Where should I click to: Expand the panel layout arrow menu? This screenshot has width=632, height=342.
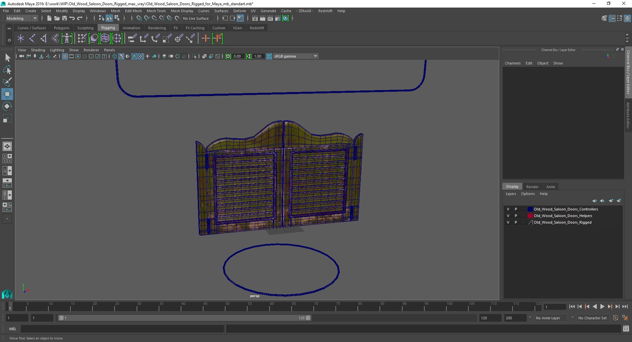coord(7,219)
